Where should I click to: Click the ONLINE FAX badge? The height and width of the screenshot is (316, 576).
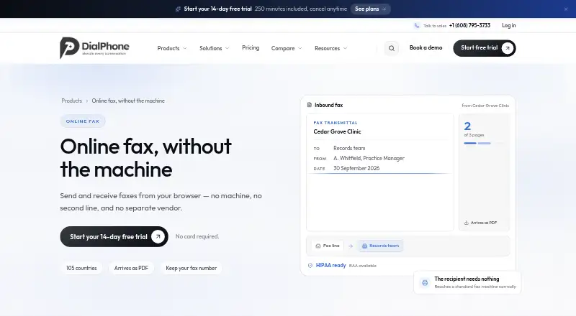coord(83,121)
